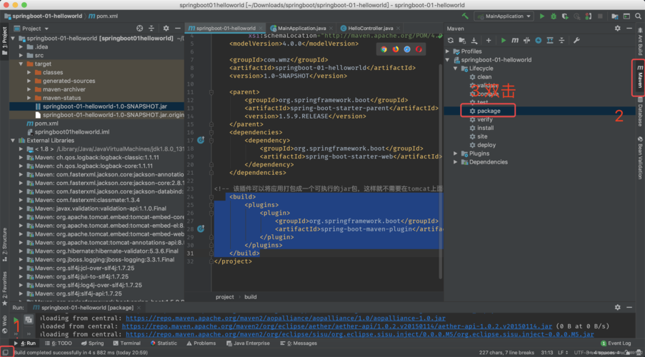645x357 pixels.
Task: Open Project panel gear settings
Action: coord(166,29)
